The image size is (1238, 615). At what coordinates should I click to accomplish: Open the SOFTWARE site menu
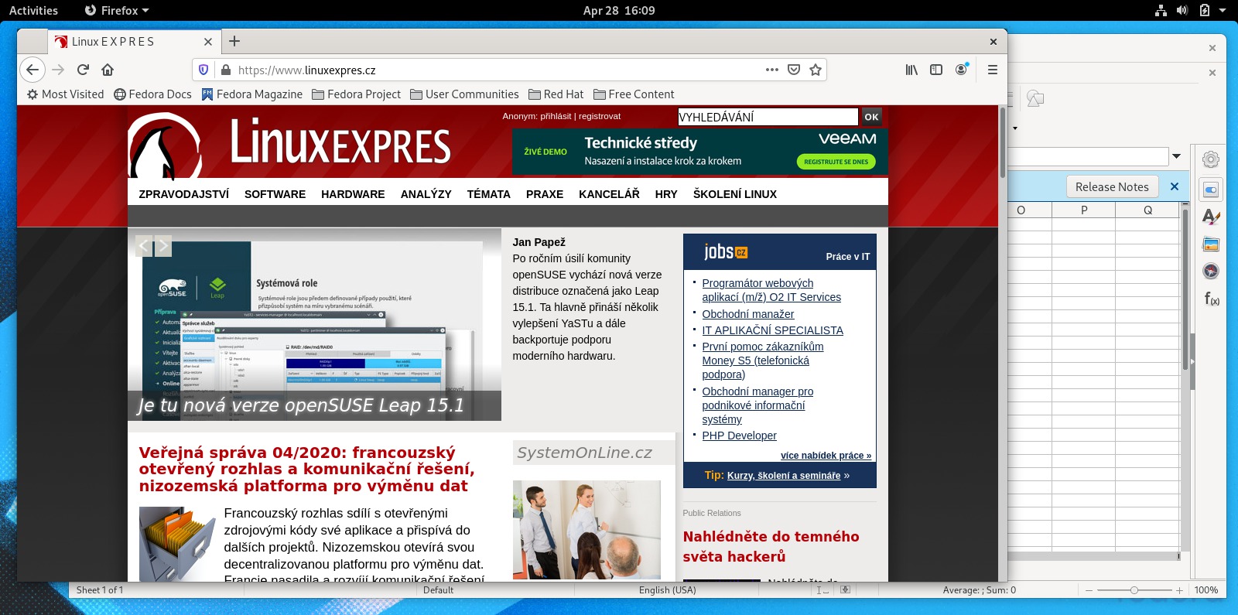pyautogui.click(x=275, y=194)
